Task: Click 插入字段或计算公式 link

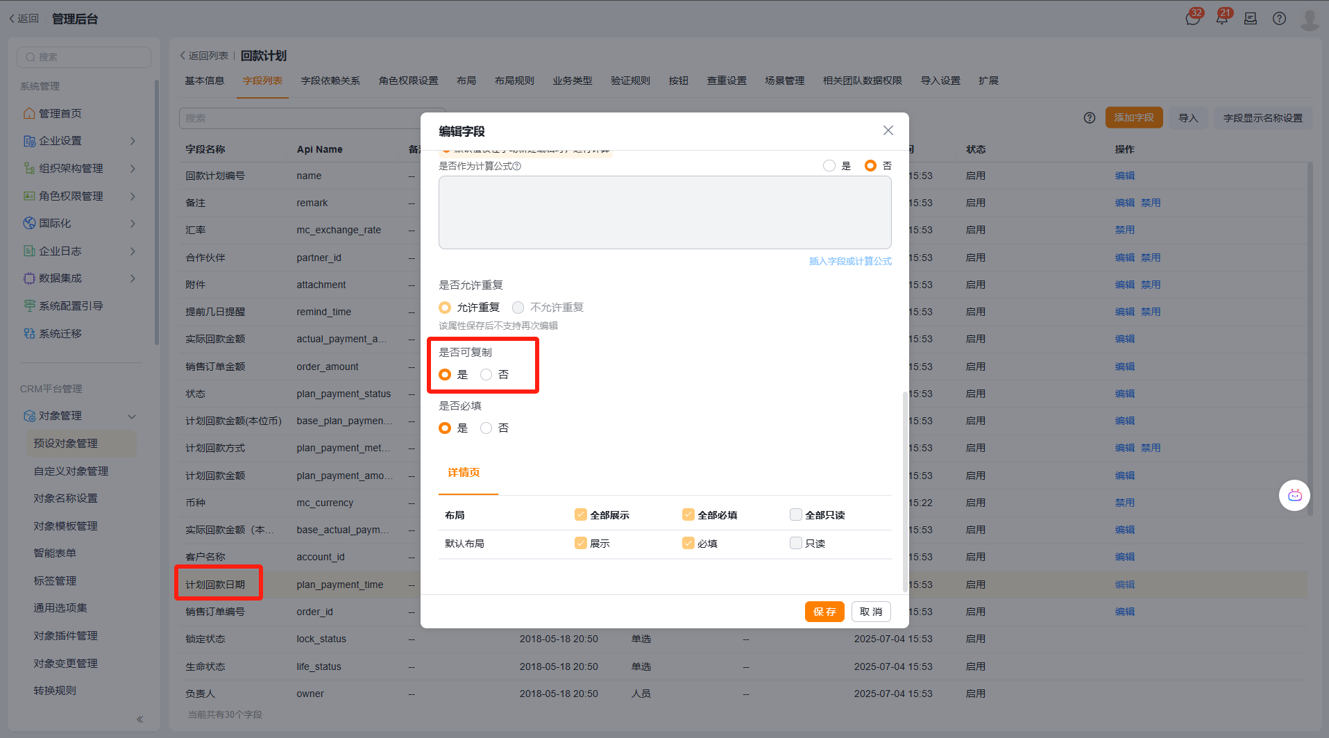Action: [850, 261]
